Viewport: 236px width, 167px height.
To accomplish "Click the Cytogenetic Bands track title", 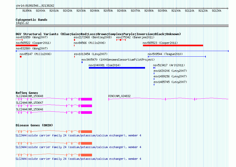I will (x=32, y=20).
